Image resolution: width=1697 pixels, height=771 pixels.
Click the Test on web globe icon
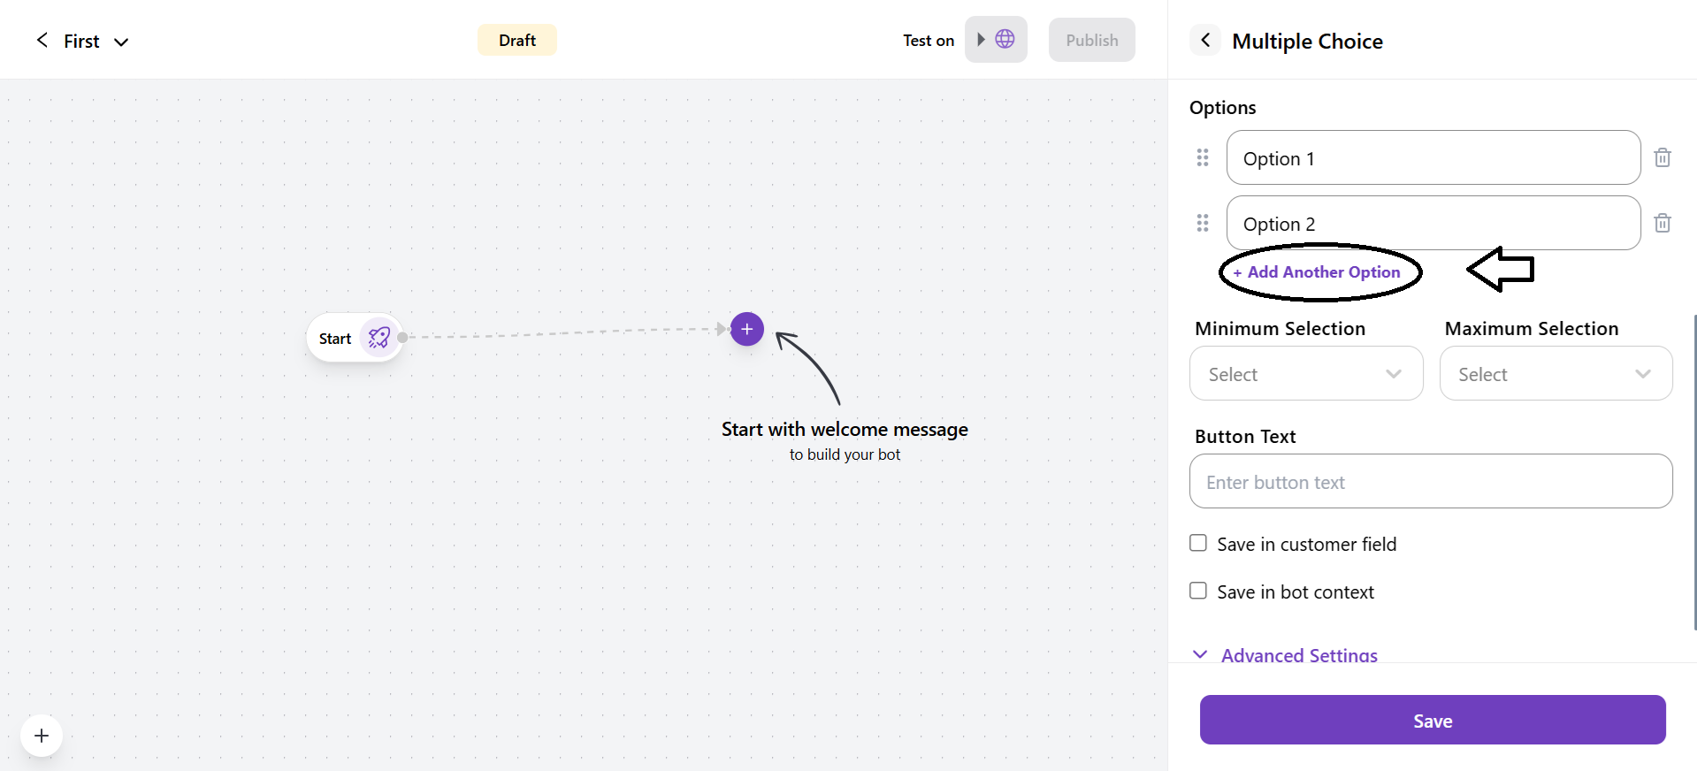pyautogui.click(x=1005, y=39)
